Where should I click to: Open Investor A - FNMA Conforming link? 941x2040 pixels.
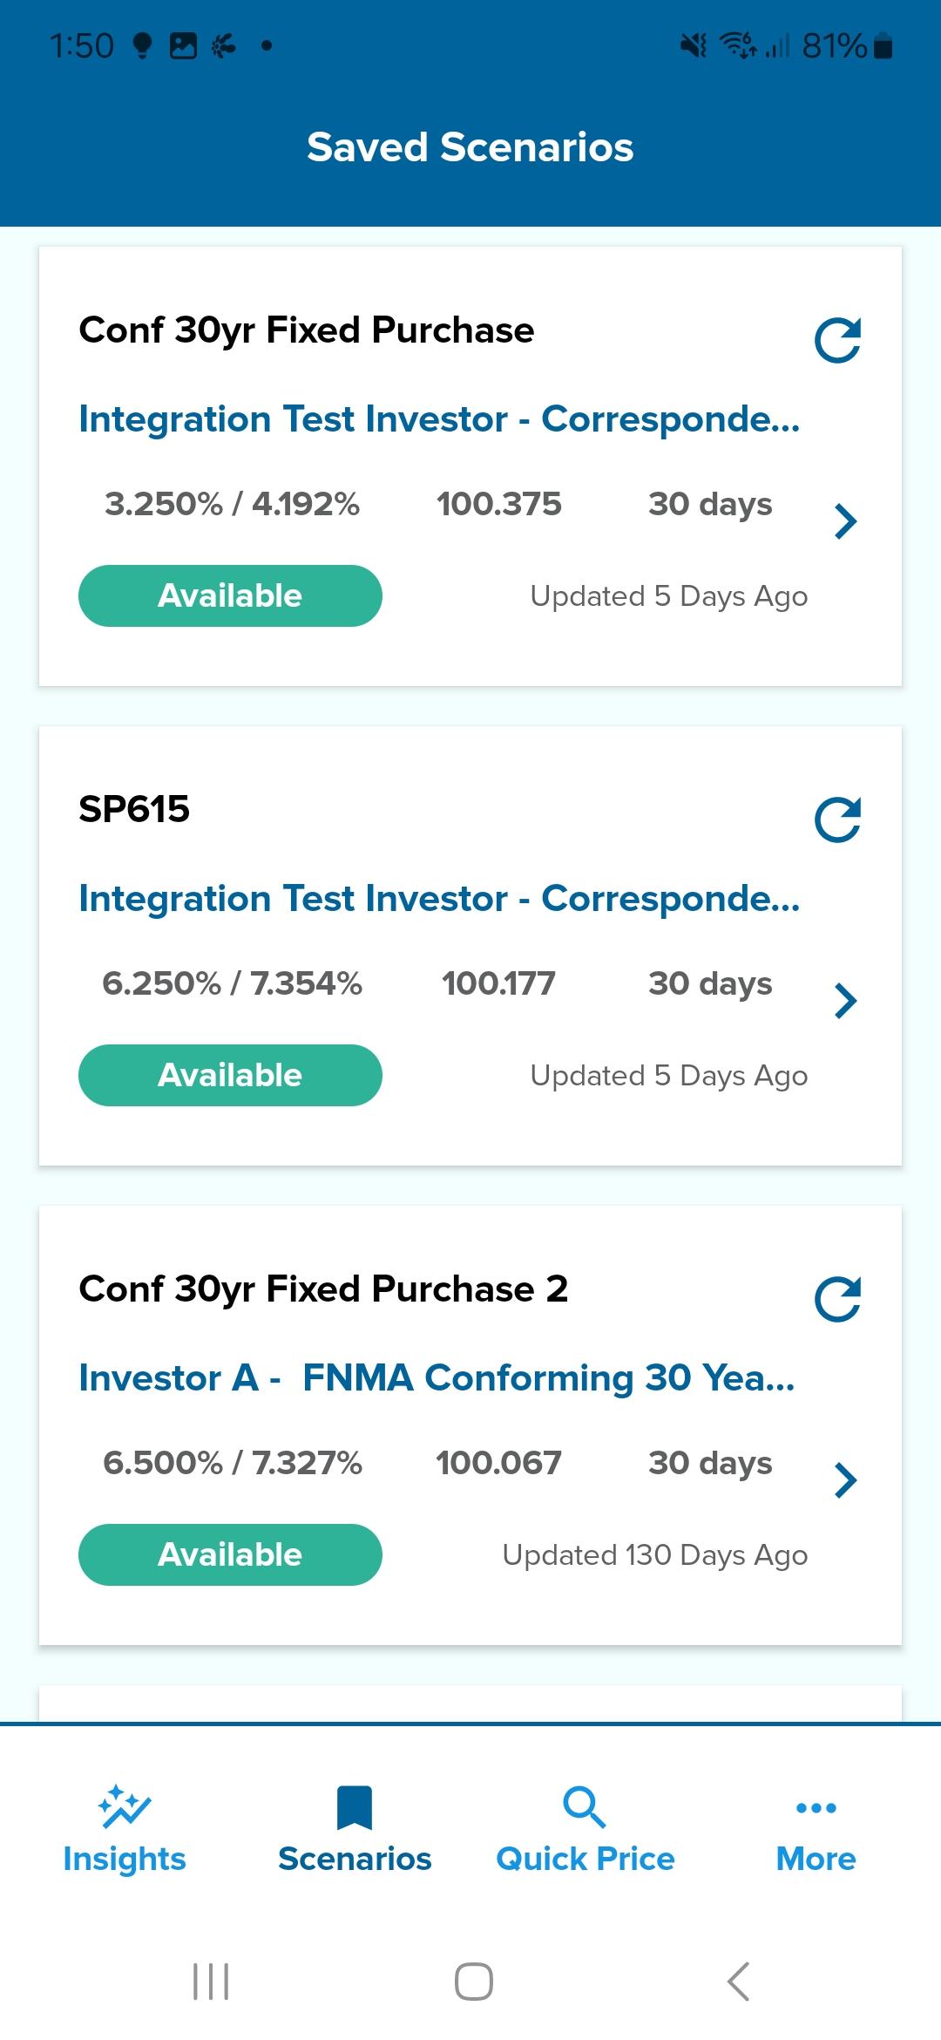point(437,1378)
